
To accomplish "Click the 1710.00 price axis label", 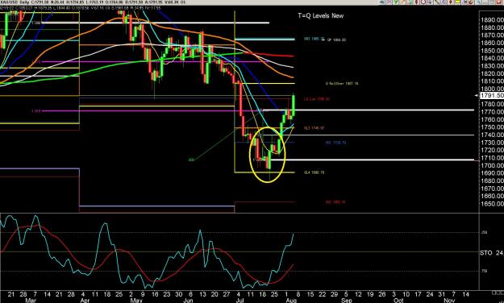I will coord(492,158).
